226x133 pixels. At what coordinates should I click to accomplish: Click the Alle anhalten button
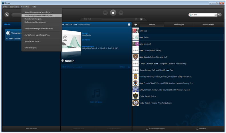pyautogui.click(x=31, y=128)
